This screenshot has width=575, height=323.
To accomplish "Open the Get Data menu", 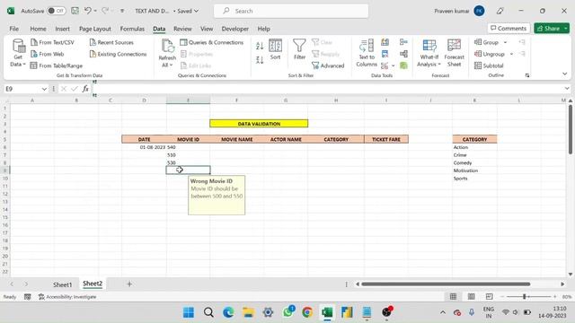I will [x=18, y=53].
